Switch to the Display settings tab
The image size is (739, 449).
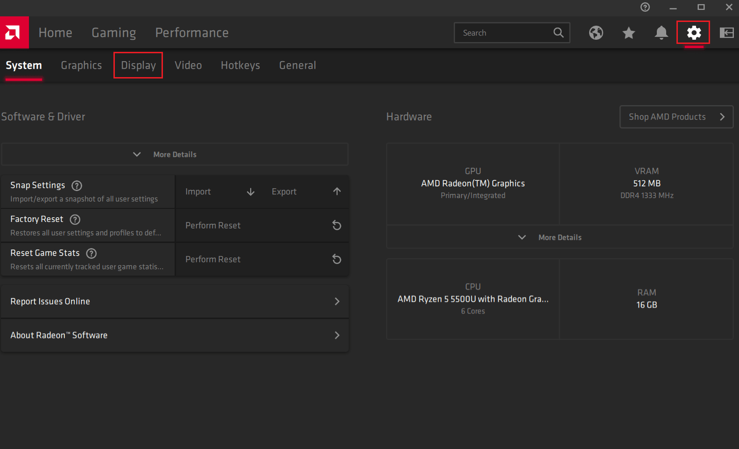(x=138, y=65)
